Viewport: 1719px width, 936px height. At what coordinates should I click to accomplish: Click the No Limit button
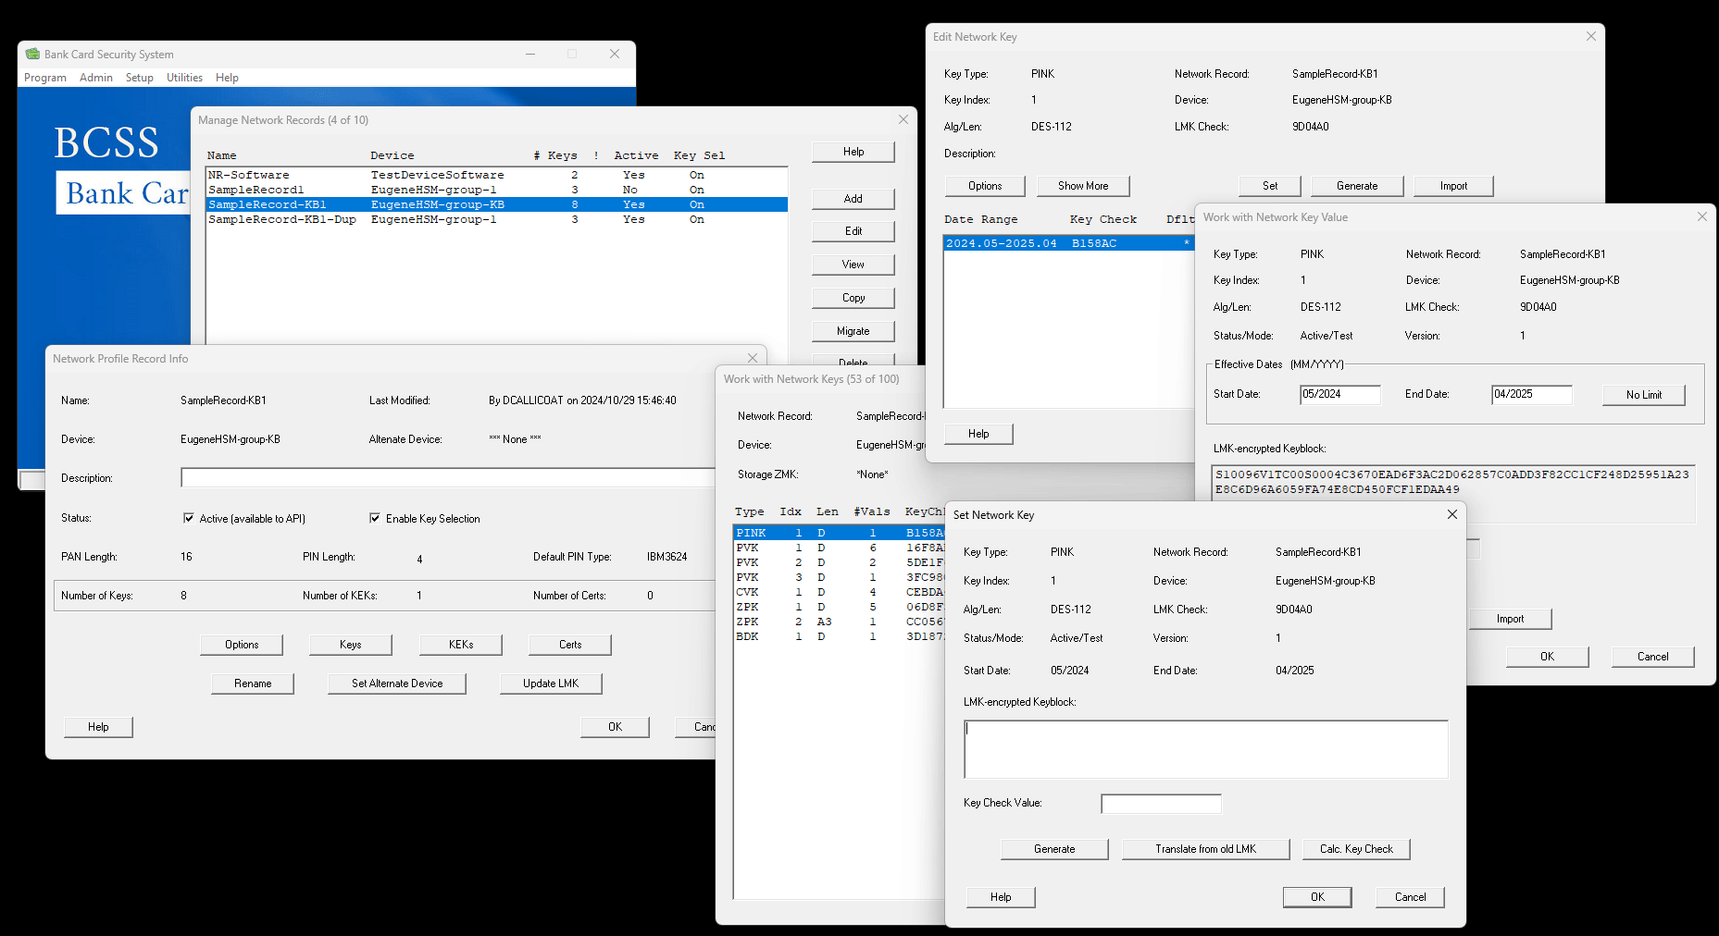click(1644, 395)
